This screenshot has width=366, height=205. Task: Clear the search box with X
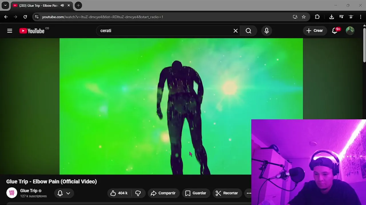coord(236,31)
